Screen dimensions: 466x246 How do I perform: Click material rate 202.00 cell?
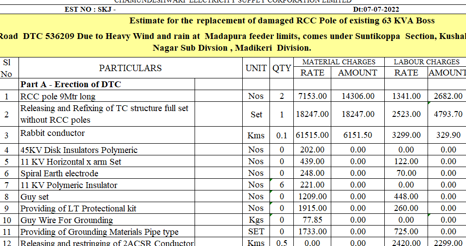(312, 150)
